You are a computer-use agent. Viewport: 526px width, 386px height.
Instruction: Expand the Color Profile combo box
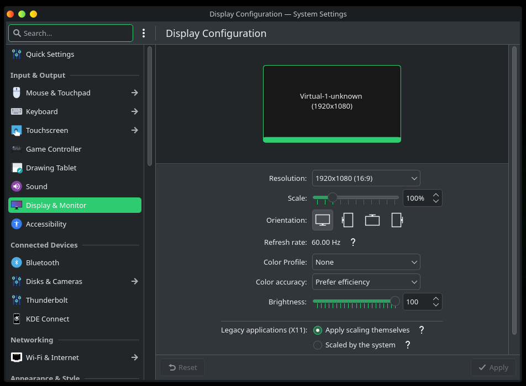tap(366, 262)
